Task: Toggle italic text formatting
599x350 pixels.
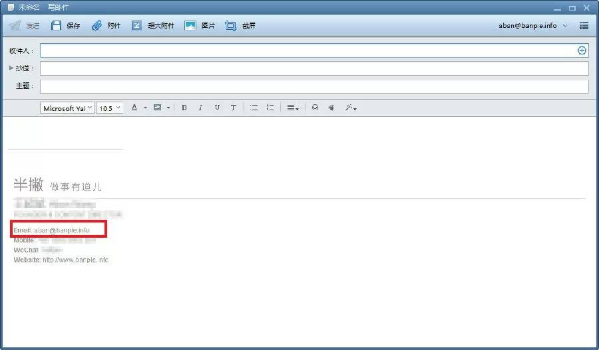Action: click(x=200, y=108)
